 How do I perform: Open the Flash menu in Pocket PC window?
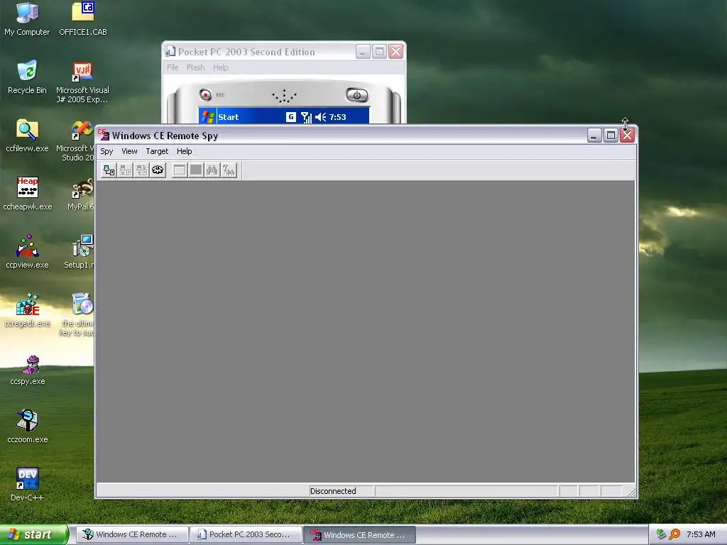[x=196, y=67]
